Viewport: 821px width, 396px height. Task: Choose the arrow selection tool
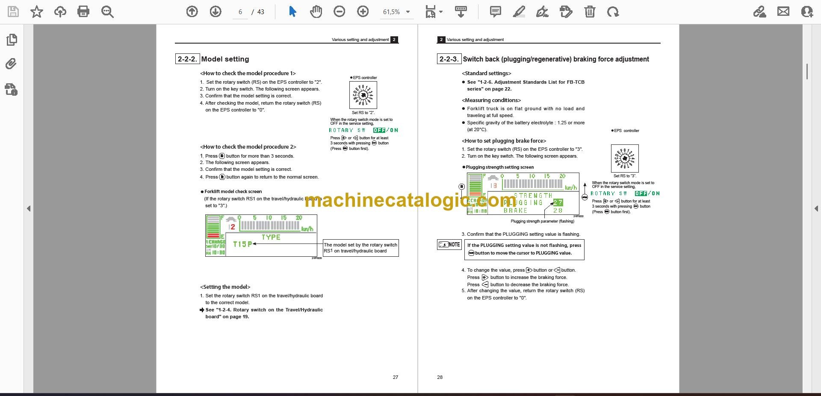tap(292, 12)
